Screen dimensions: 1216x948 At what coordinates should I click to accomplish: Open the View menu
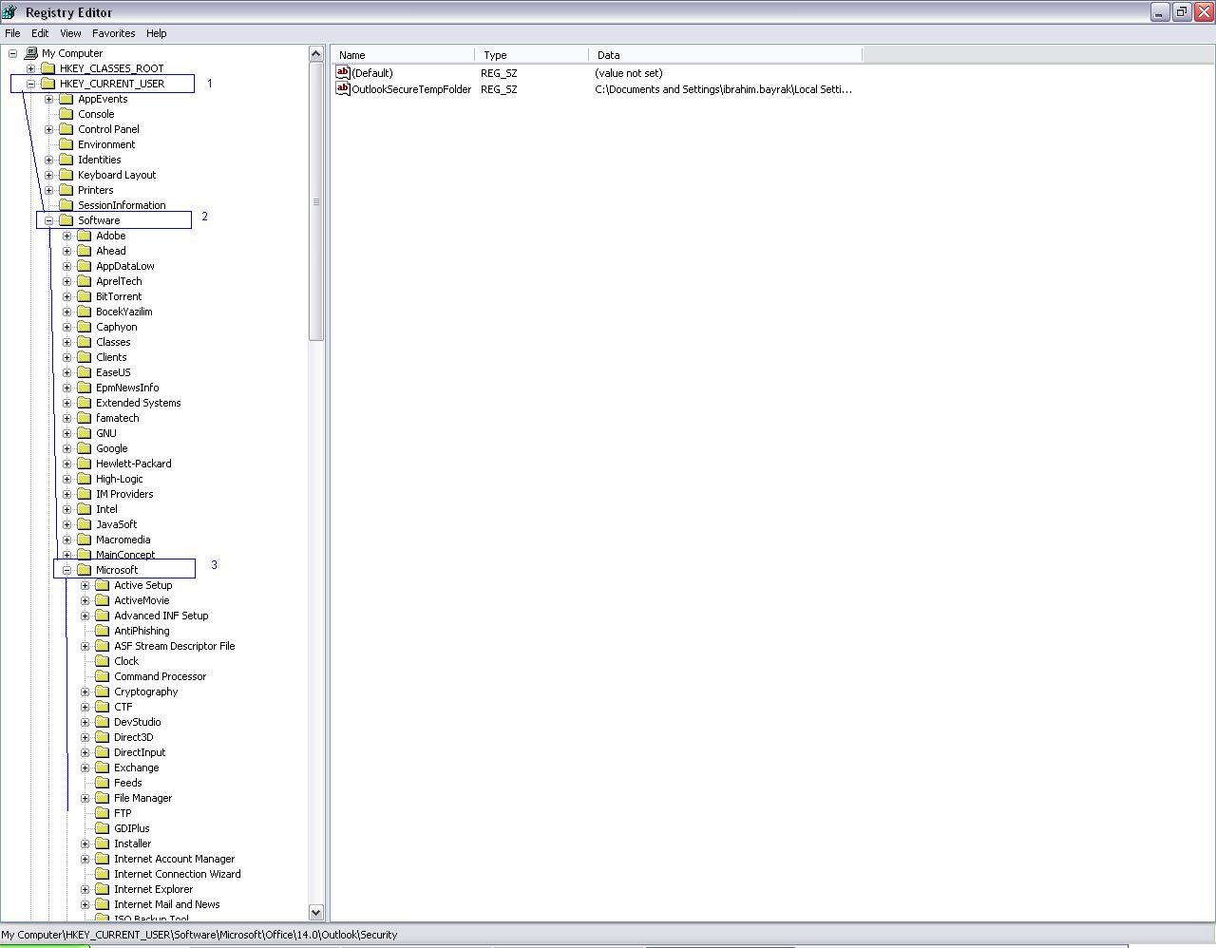pyautogui.click(x=70, y=33)
